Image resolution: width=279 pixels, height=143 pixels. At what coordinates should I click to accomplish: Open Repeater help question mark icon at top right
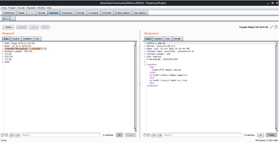[276, 27]
